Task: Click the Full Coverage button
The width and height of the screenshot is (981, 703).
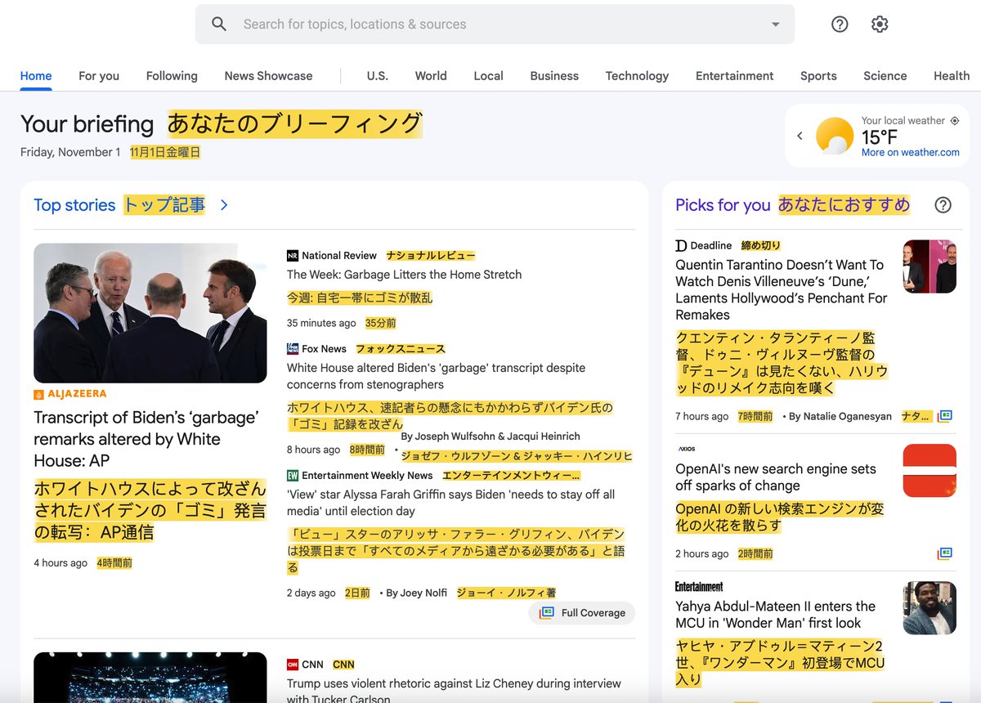Action: pos(581,612)
